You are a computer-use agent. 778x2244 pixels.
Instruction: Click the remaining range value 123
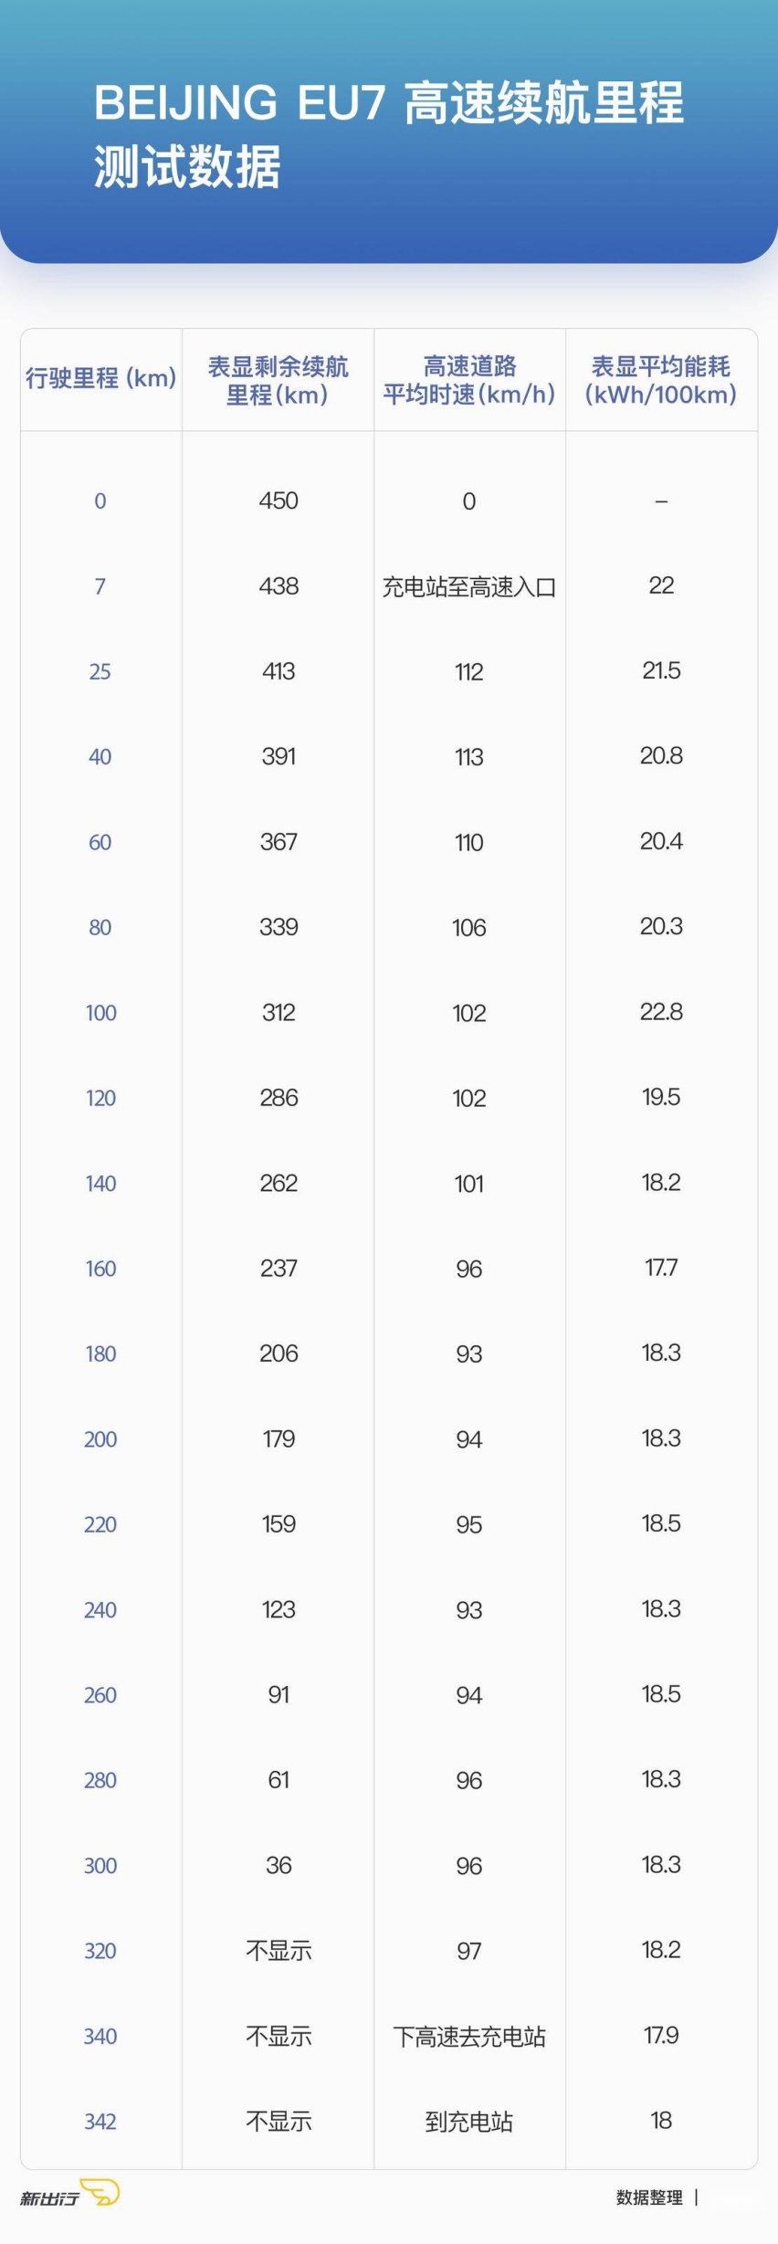click(279, 1609)
